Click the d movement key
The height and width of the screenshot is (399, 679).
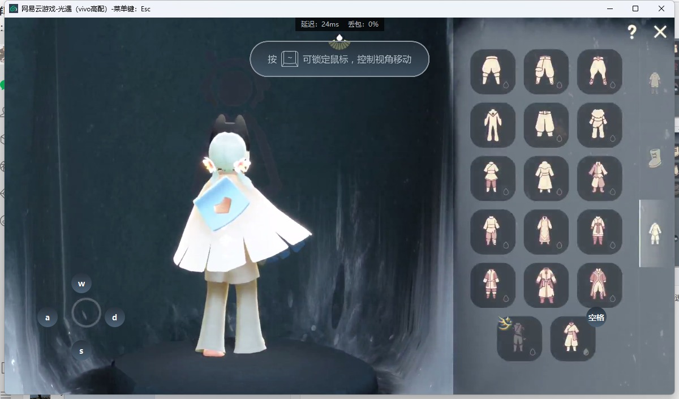[x=115, y=317]
